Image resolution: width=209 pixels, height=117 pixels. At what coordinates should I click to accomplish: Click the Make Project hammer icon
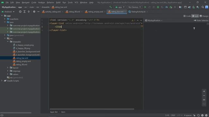tap(110, 7)
